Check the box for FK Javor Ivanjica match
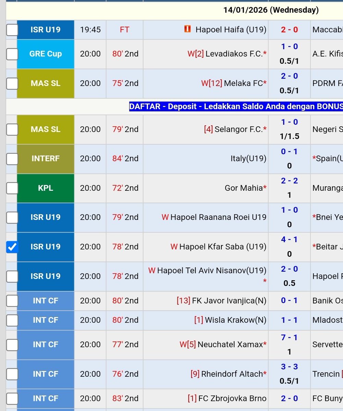The image size is (343, 411). click(12, 300)
